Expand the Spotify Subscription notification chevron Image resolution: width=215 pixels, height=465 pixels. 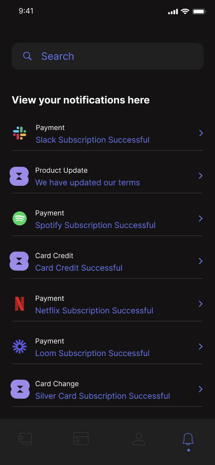click(x=201, y=218)
